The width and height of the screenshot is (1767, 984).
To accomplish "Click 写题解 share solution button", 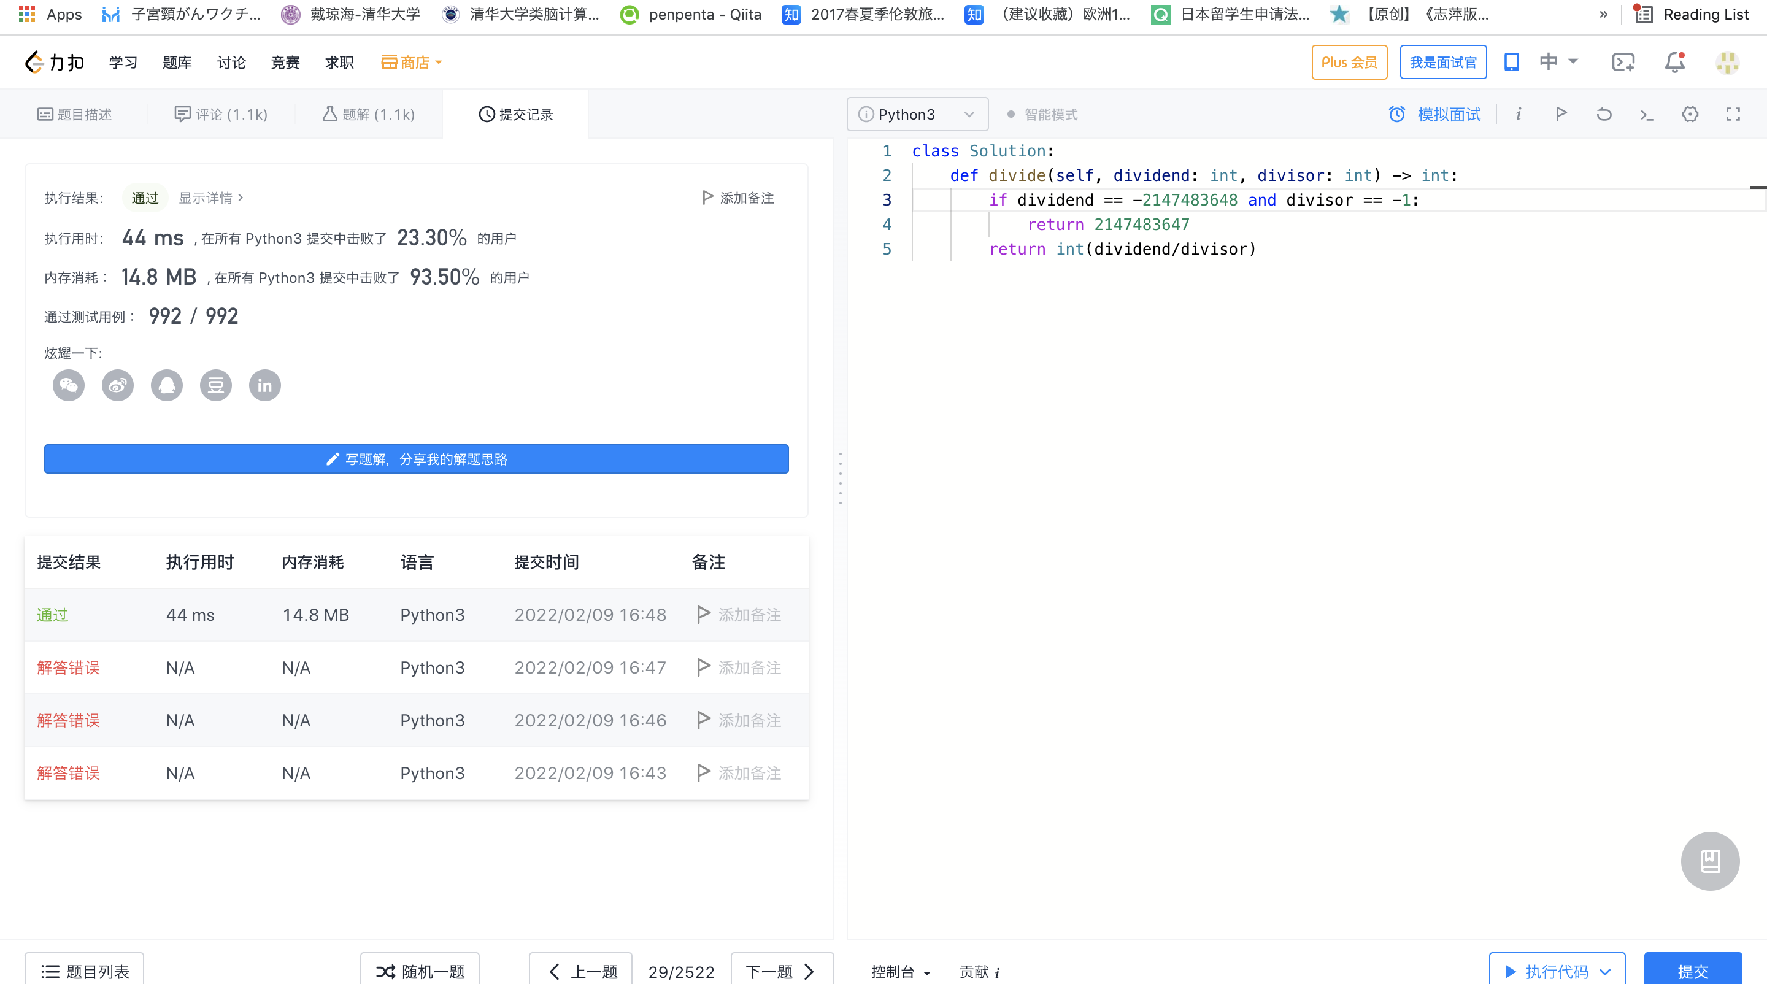I will [x=417, y=459].
